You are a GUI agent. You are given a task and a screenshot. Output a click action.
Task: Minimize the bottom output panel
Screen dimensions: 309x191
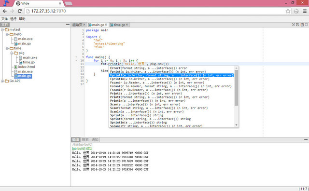(306, 139)
